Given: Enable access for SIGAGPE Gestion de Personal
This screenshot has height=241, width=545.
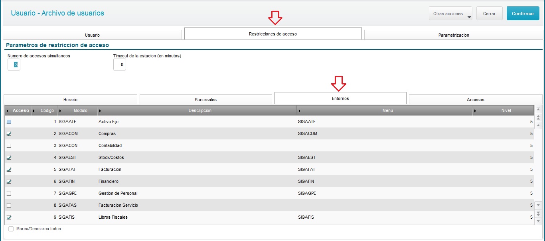Looking at the screenshot, I should (x=9, y=194).
